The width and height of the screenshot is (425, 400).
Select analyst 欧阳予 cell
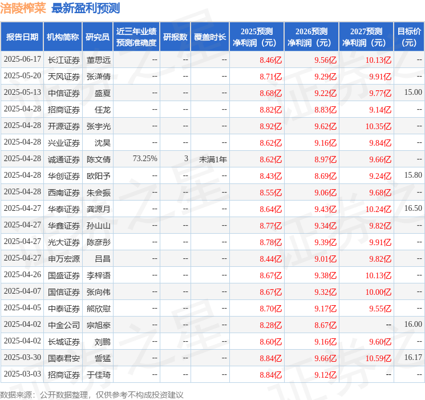tap(98, 176)
